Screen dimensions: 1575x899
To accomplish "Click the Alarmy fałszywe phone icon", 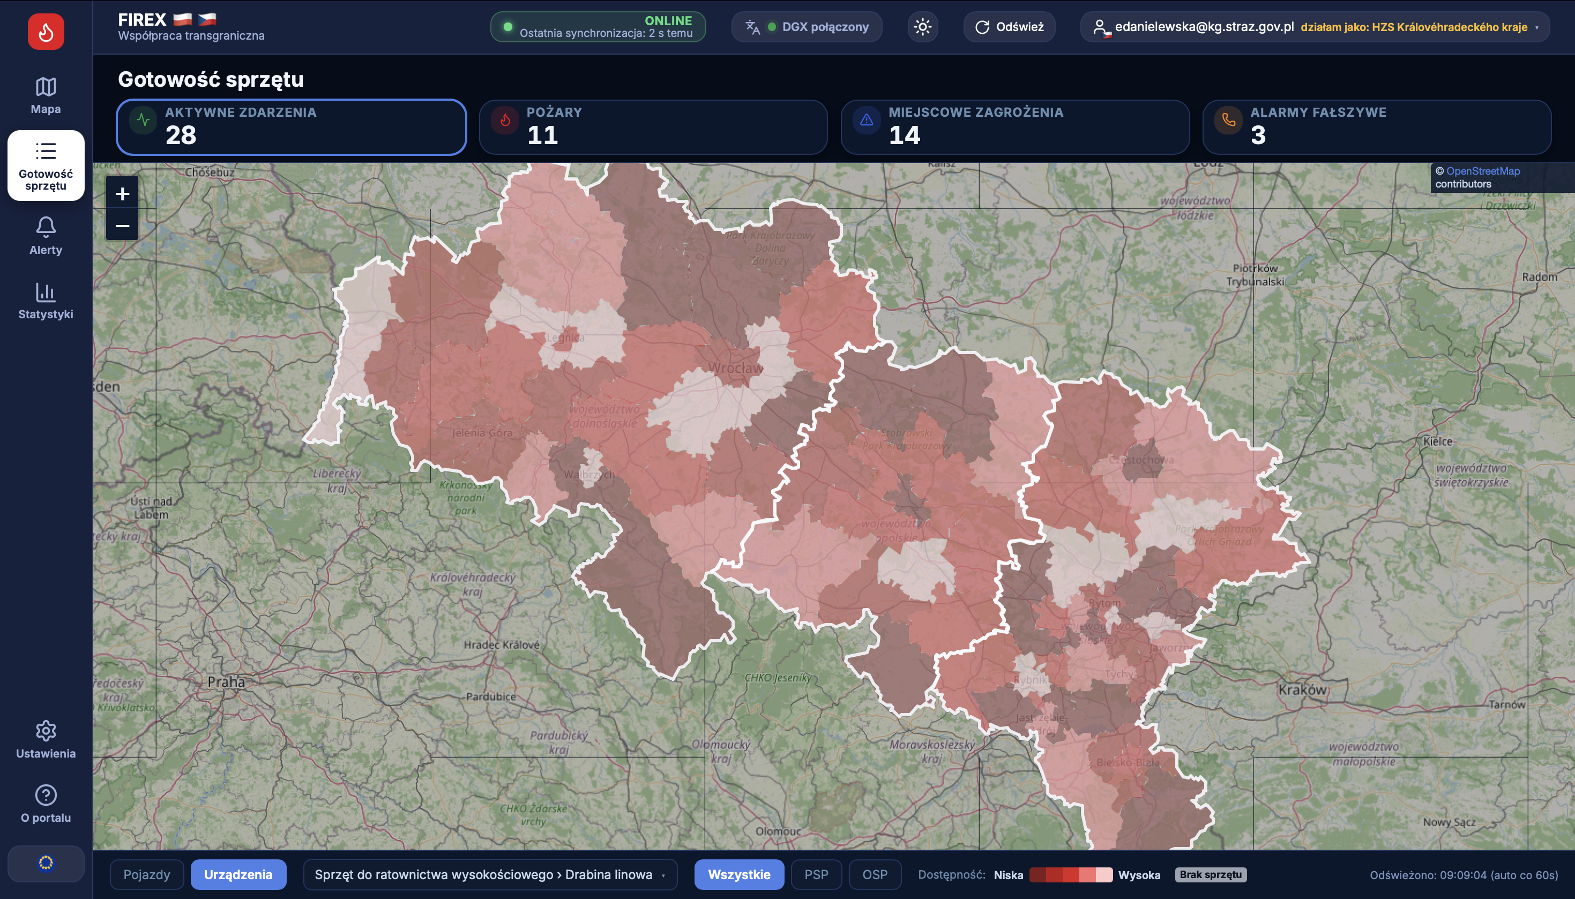I will [1229, 120].
